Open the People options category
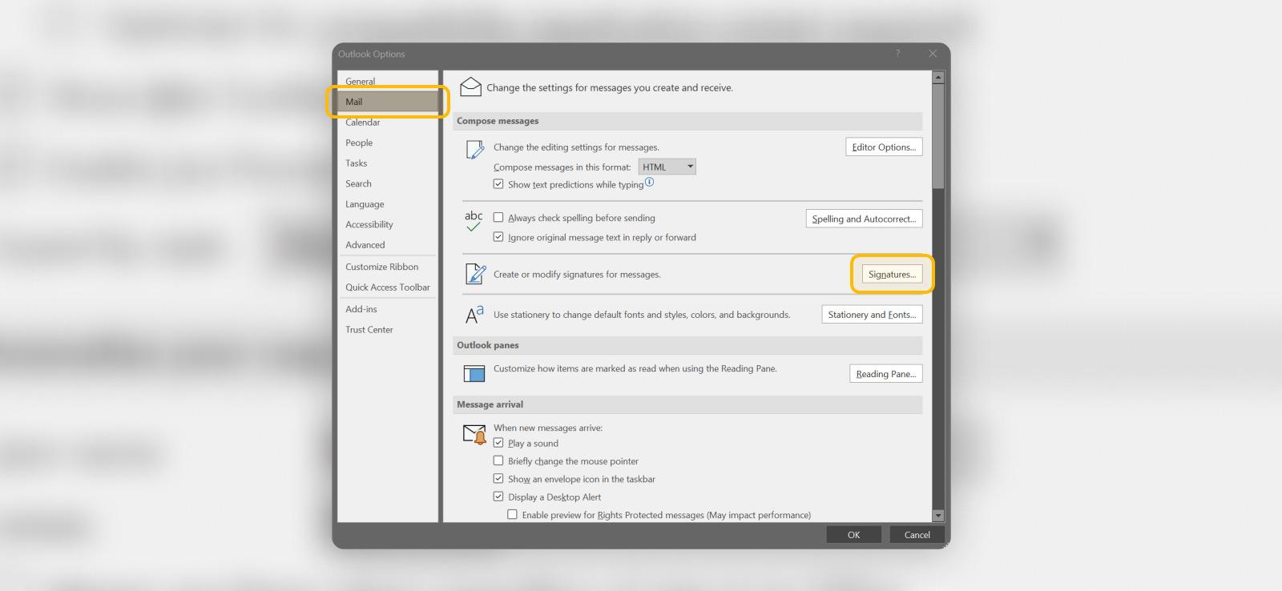 [388, 143]
